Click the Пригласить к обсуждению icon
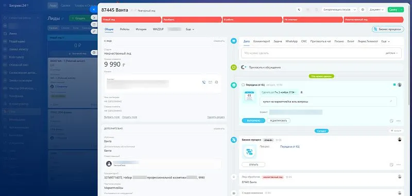Viewport: 412px width, 196px height. (x=244, y=68)
